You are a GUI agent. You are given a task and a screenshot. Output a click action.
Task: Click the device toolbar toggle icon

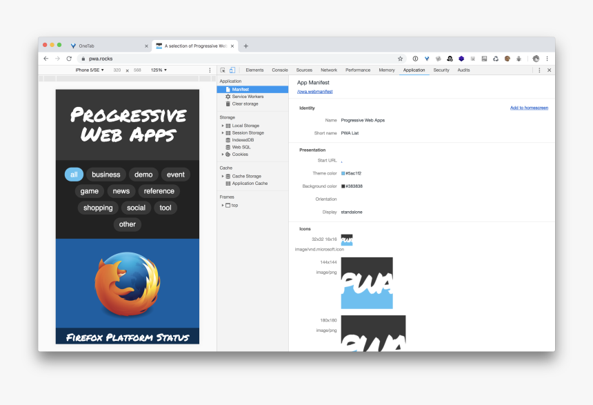point(232,70)
